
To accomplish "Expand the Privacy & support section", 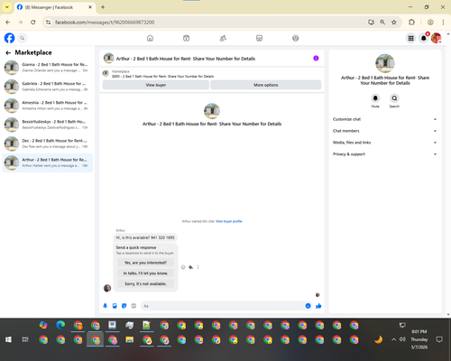I will tap(384, 154).
